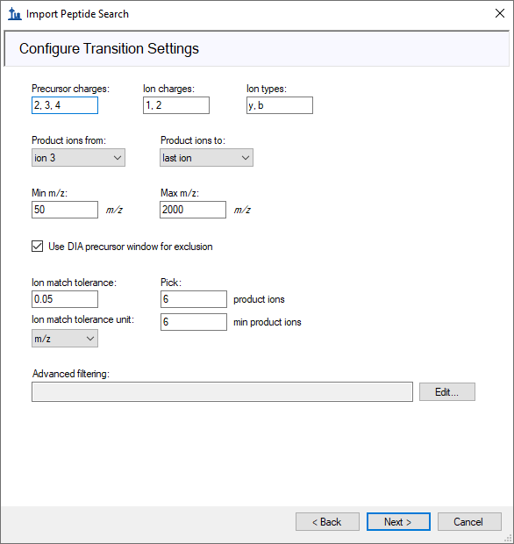Close the Import Peptide Search dialog
This screenshot has height=544, width=514.
[499, 13]
